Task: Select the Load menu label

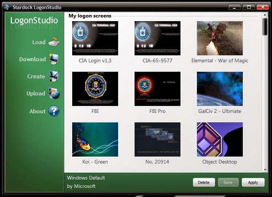Action: [x=39, y=42]
